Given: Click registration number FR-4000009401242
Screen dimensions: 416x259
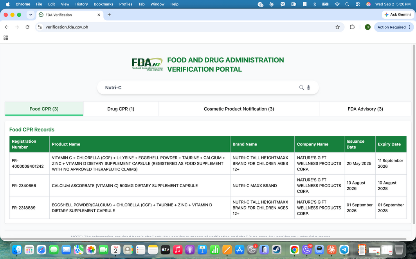Looking at the screenshot, I should [x=28, y=163].
